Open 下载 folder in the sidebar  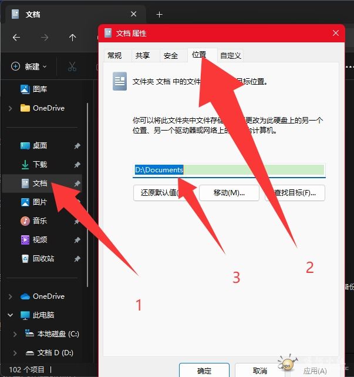(x=33, y=165)
